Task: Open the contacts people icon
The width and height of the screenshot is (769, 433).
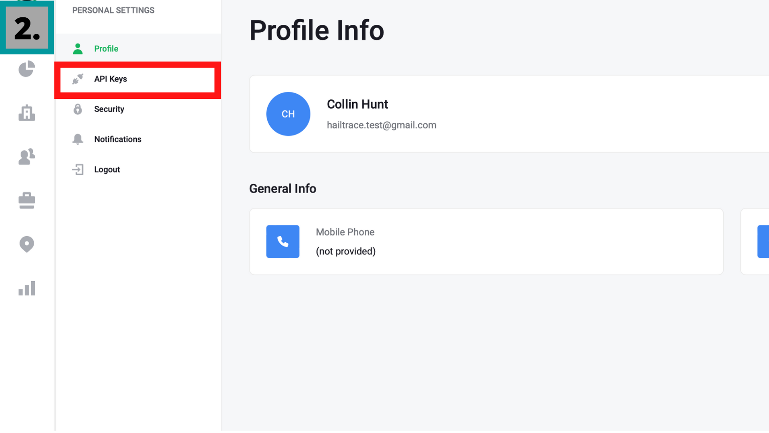Action: (27, 157)
